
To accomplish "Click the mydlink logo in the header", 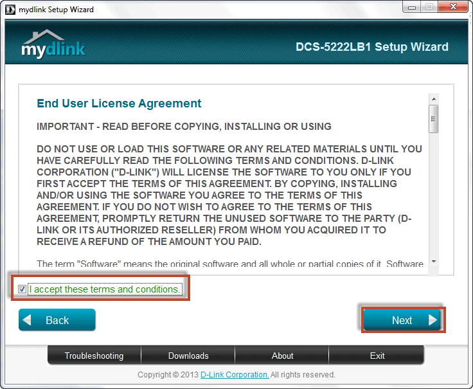I will pos(53,44).
